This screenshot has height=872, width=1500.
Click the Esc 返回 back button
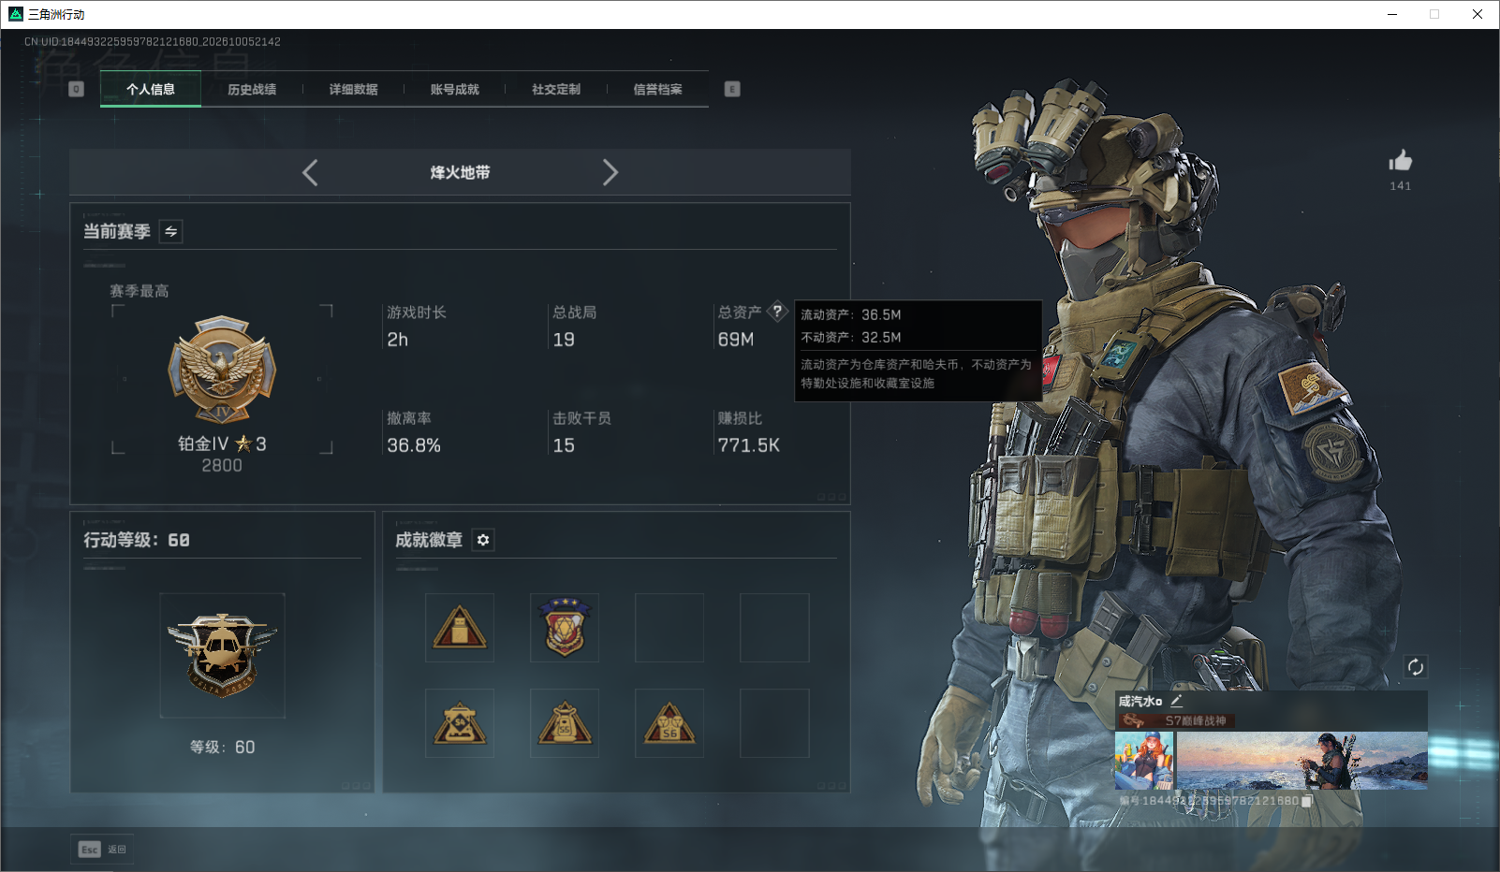point(102,850)
